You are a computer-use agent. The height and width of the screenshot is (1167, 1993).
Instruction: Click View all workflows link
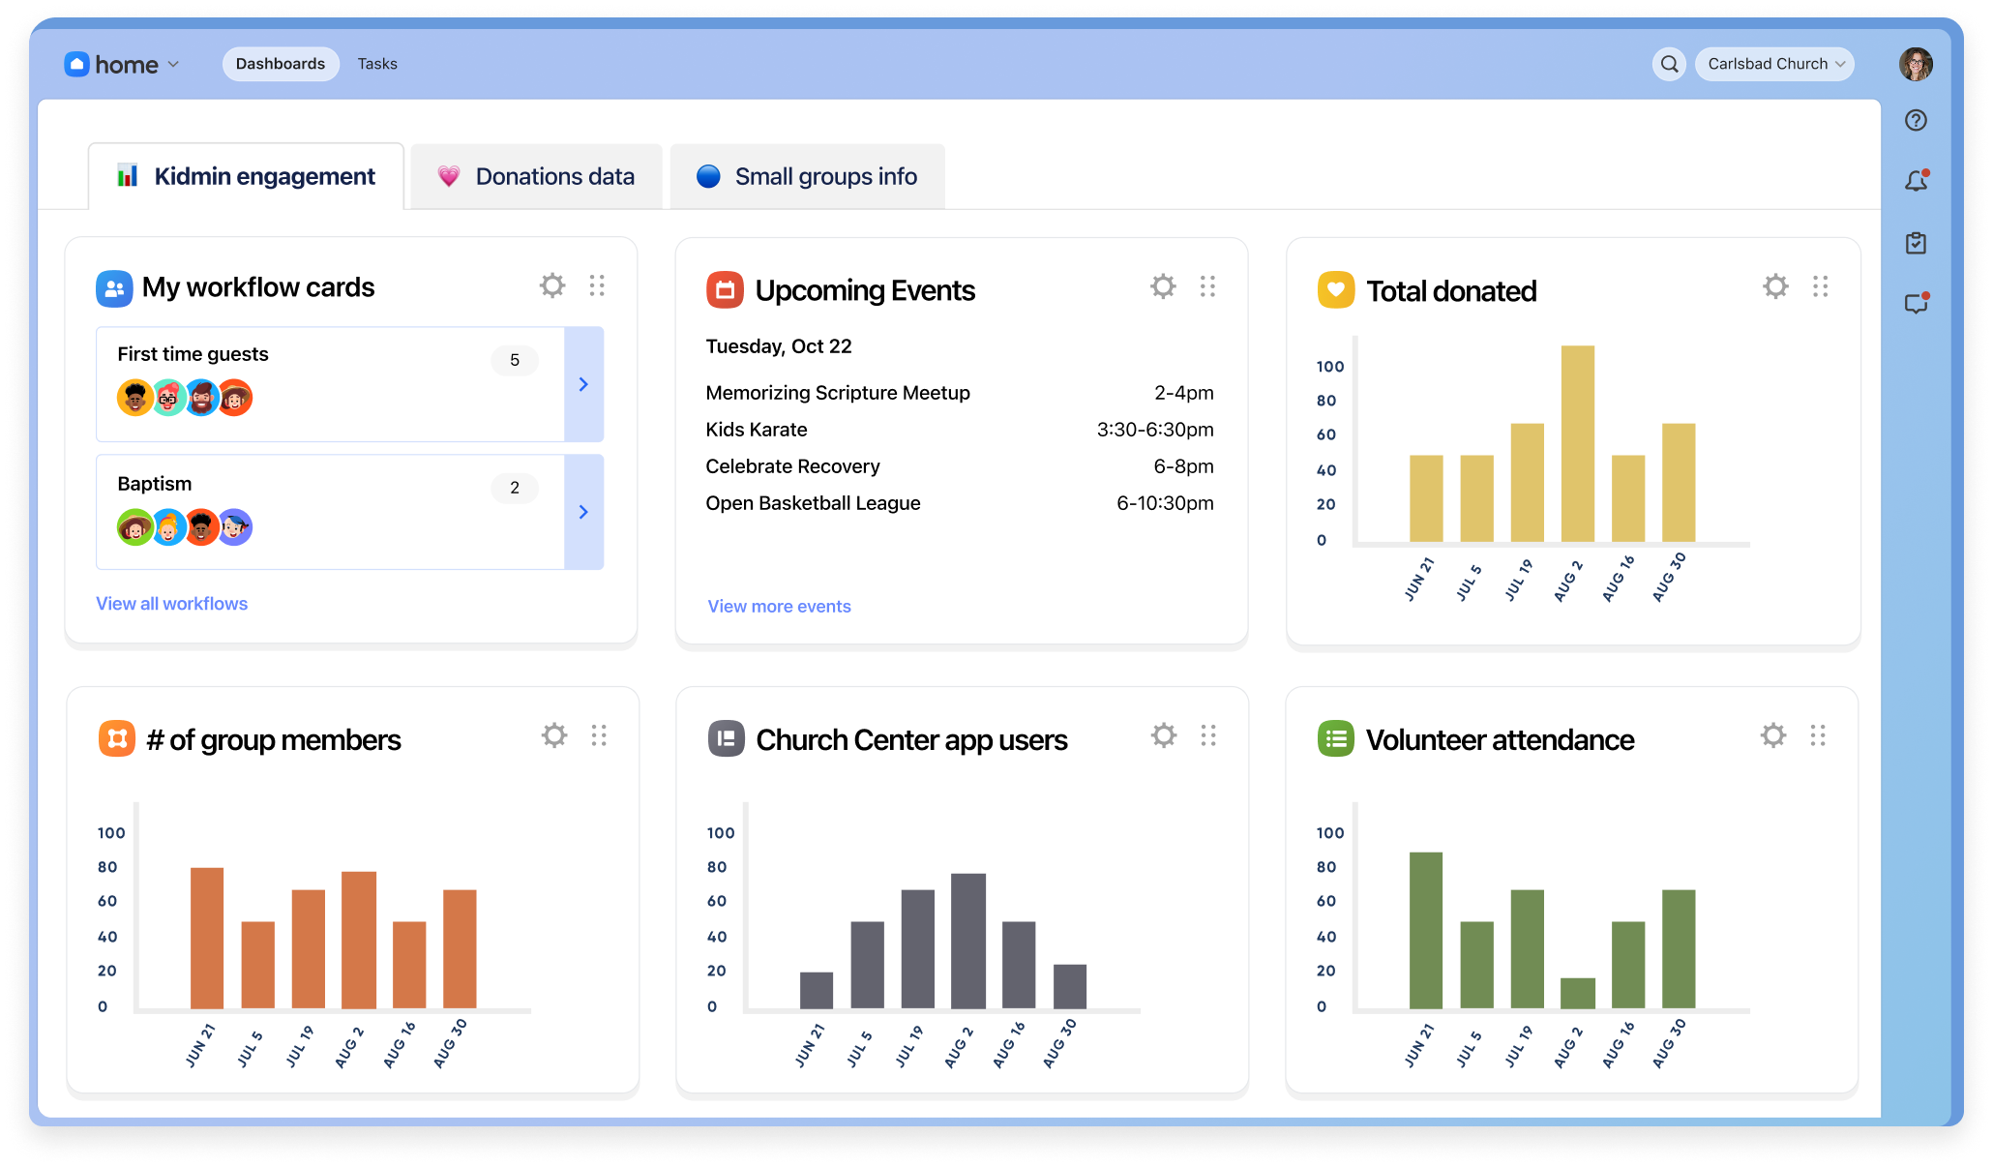[x=171, y=604]
